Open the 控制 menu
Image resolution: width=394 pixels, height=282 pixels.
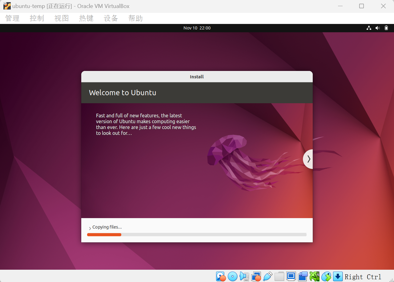click(37, 18)
